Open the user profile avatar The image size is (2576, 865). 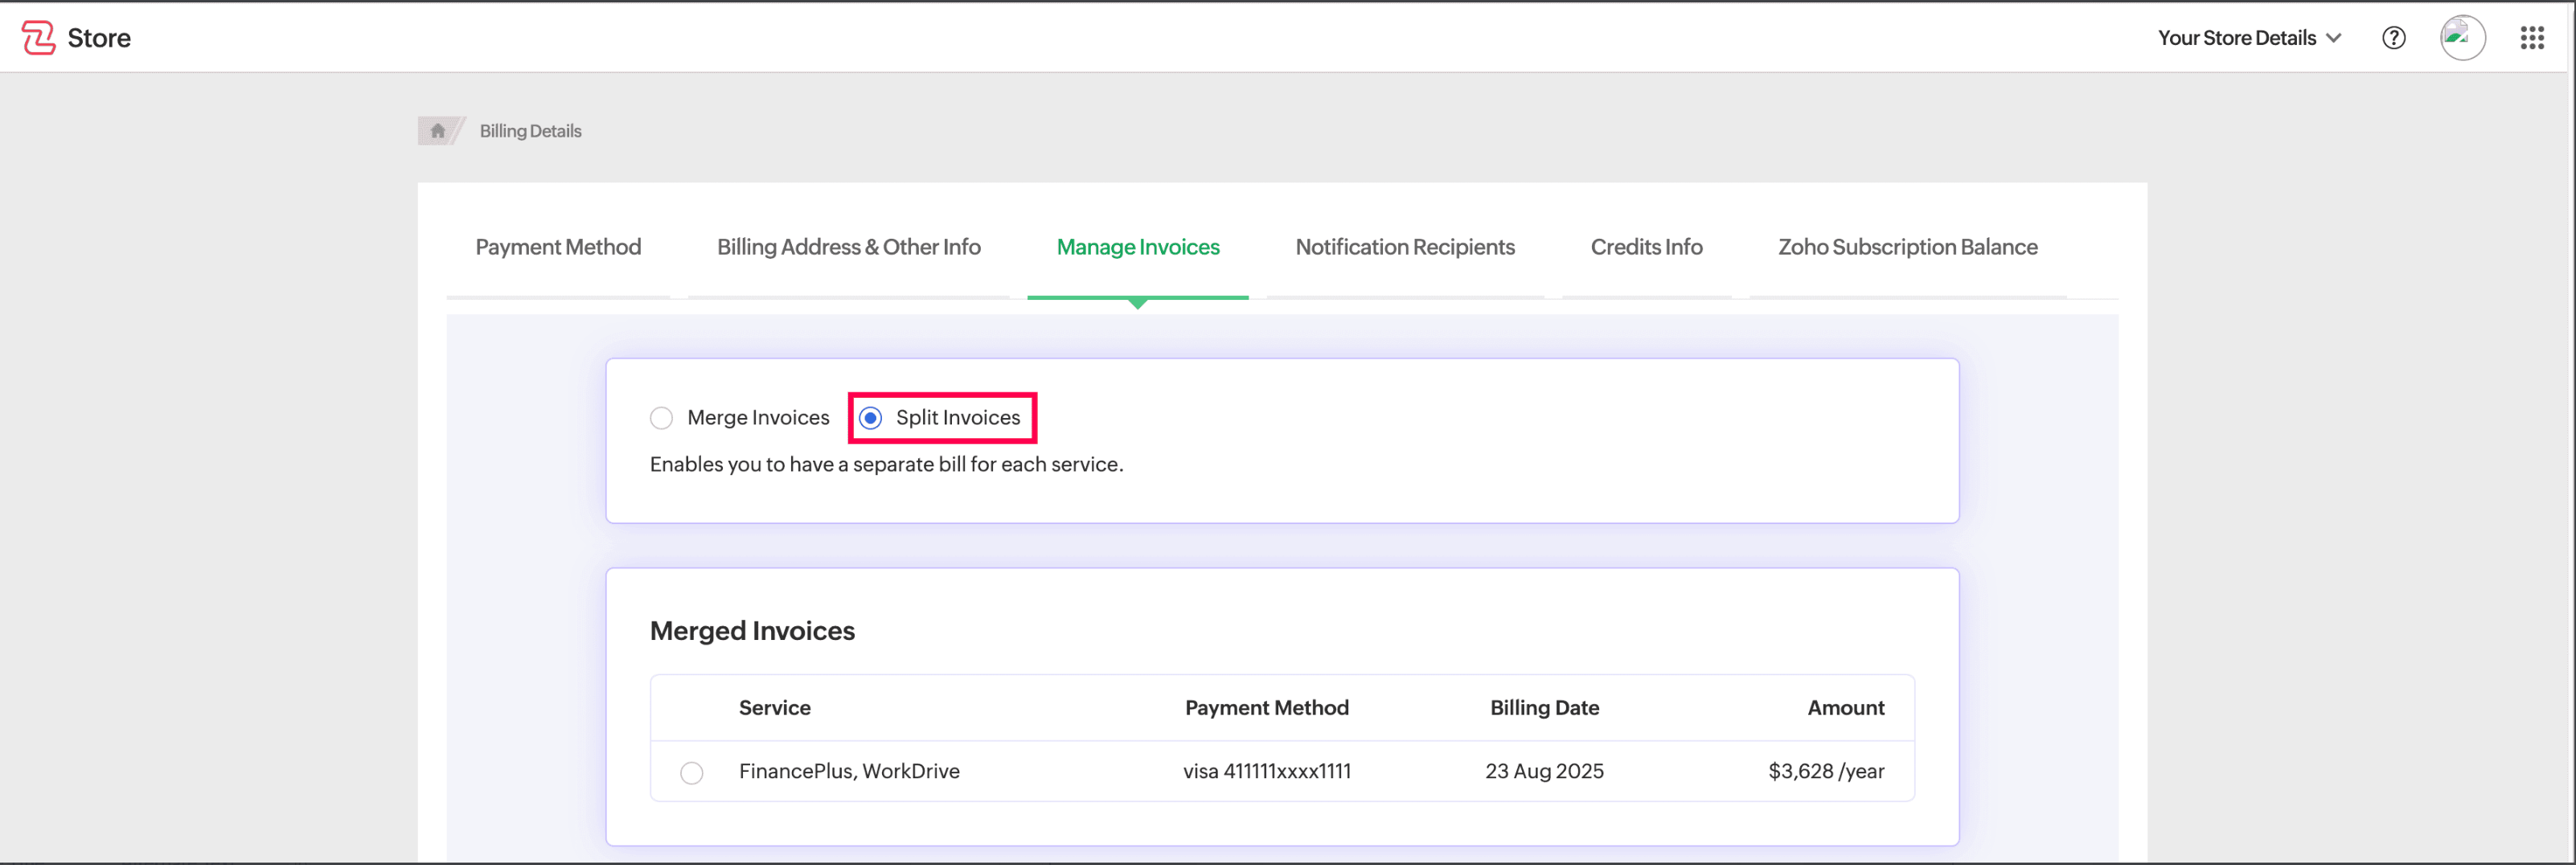pyautogui.click(x=2461, y=38)
